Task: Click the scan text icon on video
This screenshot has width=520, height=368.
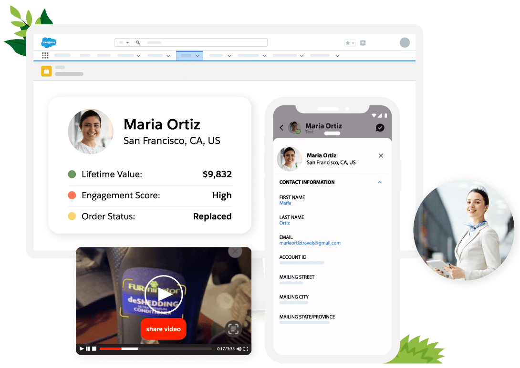Action: [233, 329]
